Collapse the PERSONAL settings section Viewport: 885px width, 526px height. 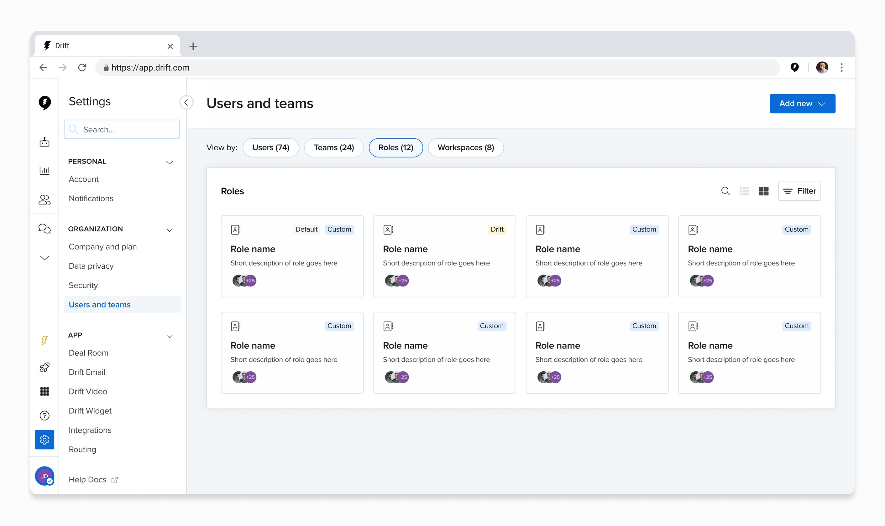170,162
